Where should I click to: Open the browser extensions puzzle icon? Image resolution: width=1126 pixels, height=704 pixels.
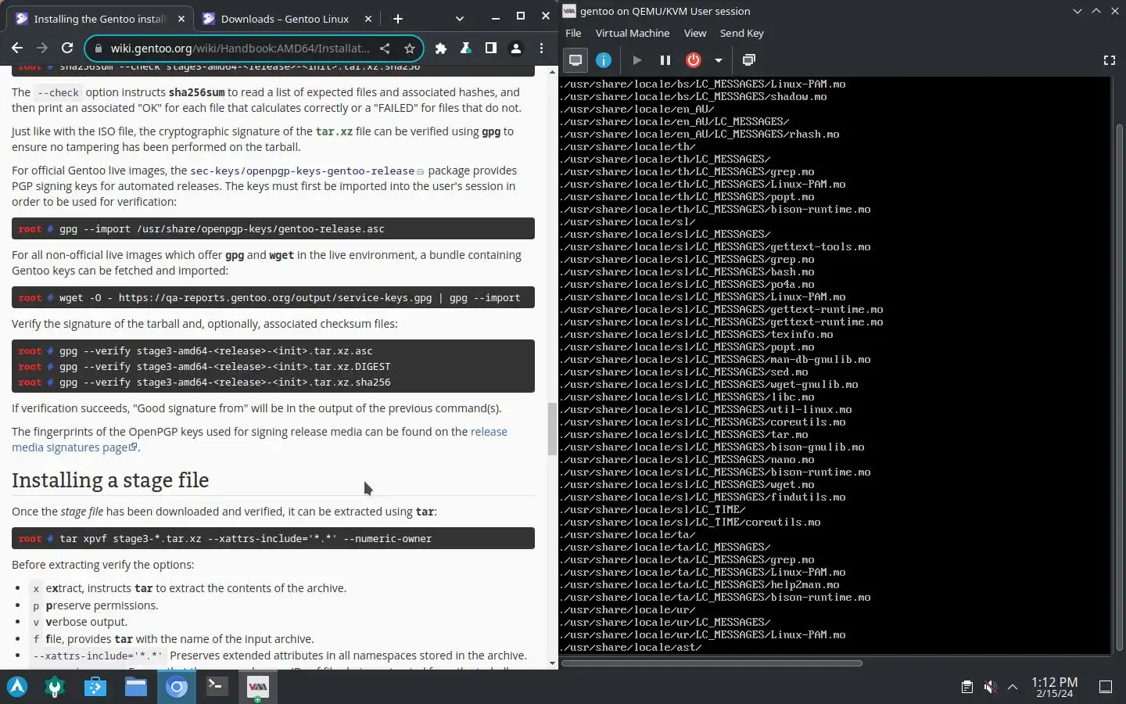click(x=441, y=48)
